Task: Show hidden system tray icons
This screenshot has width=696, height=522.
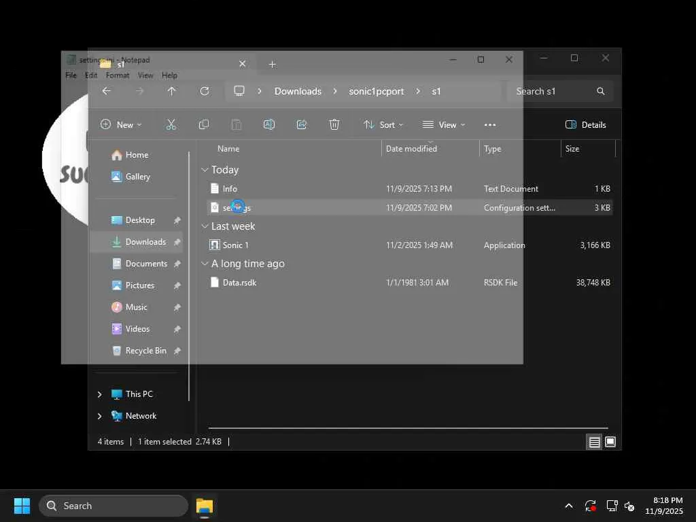Action: [x=569, y=506]
